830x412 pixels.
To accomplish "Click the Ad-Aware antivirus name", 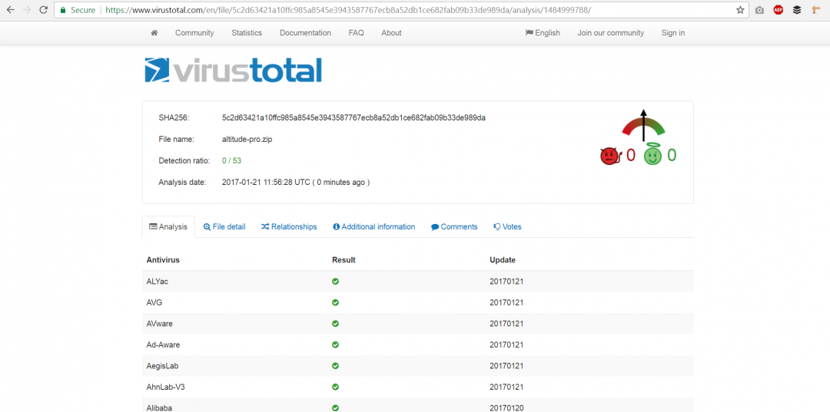I will pos(162,345).
